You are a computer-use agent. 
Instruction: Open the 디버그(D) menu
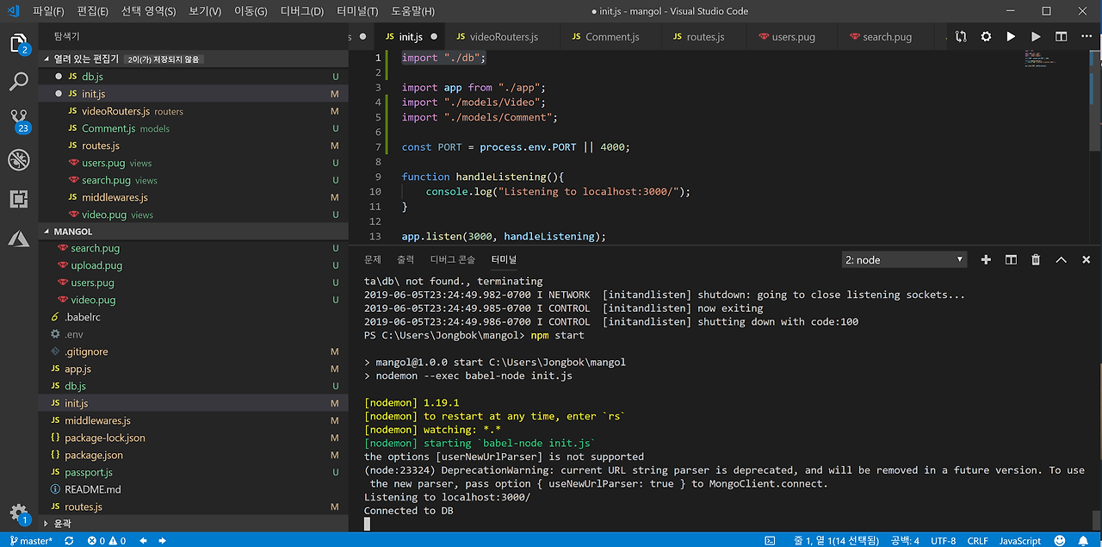(302, 11)
